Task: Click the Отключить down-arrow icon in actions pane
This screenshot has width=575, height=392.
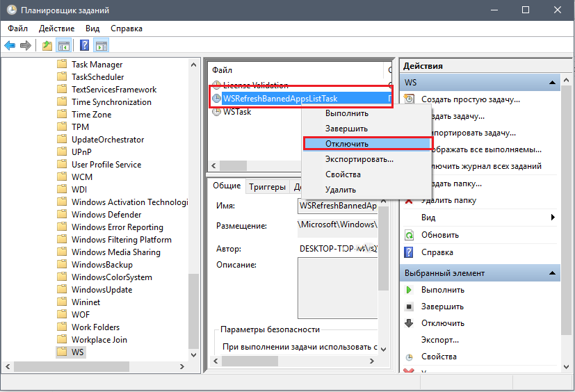Action: pyautogui.click(x=409, y=323)
